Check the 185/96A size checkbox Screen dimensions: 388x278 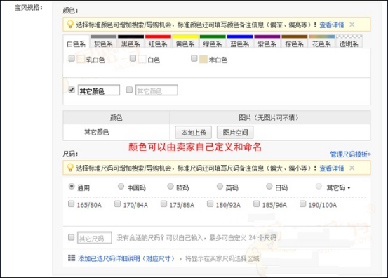point(256,204)
